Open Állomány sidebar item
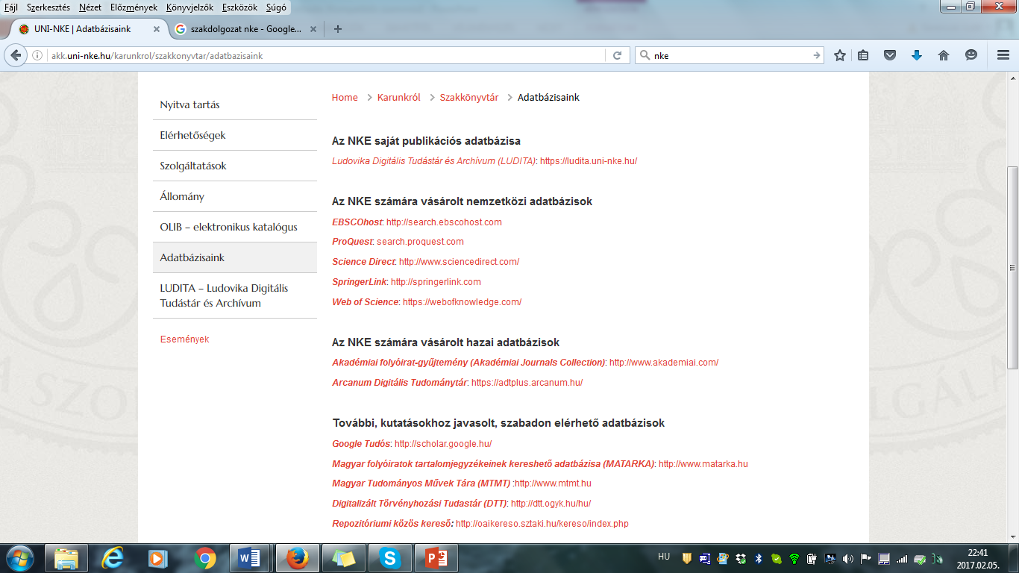 pos(235,196)
